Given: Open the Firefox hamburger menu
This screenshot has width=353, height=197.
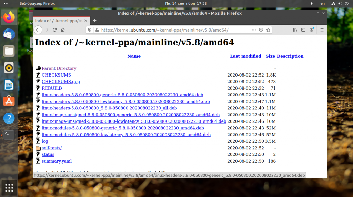Looking at the screenshot, I should click(322, 30).
